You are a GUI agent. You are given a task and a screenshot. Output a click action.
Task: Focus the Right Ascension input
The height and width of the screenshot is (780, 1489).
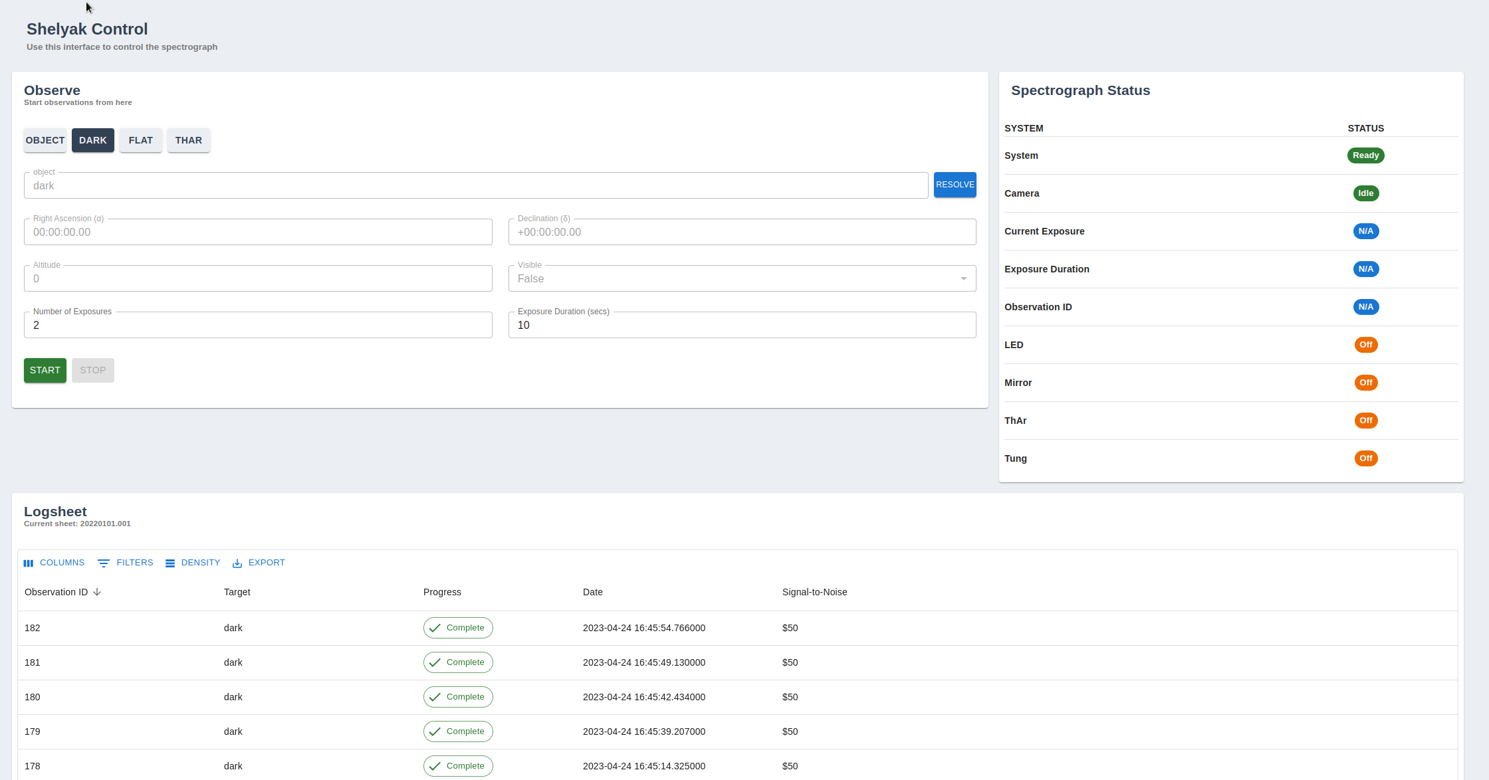point(258,232)
